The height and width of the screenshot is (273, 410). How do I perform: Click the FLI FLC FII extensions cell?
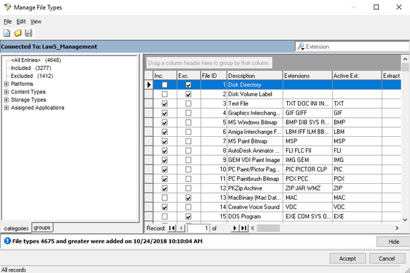point(308,151)
